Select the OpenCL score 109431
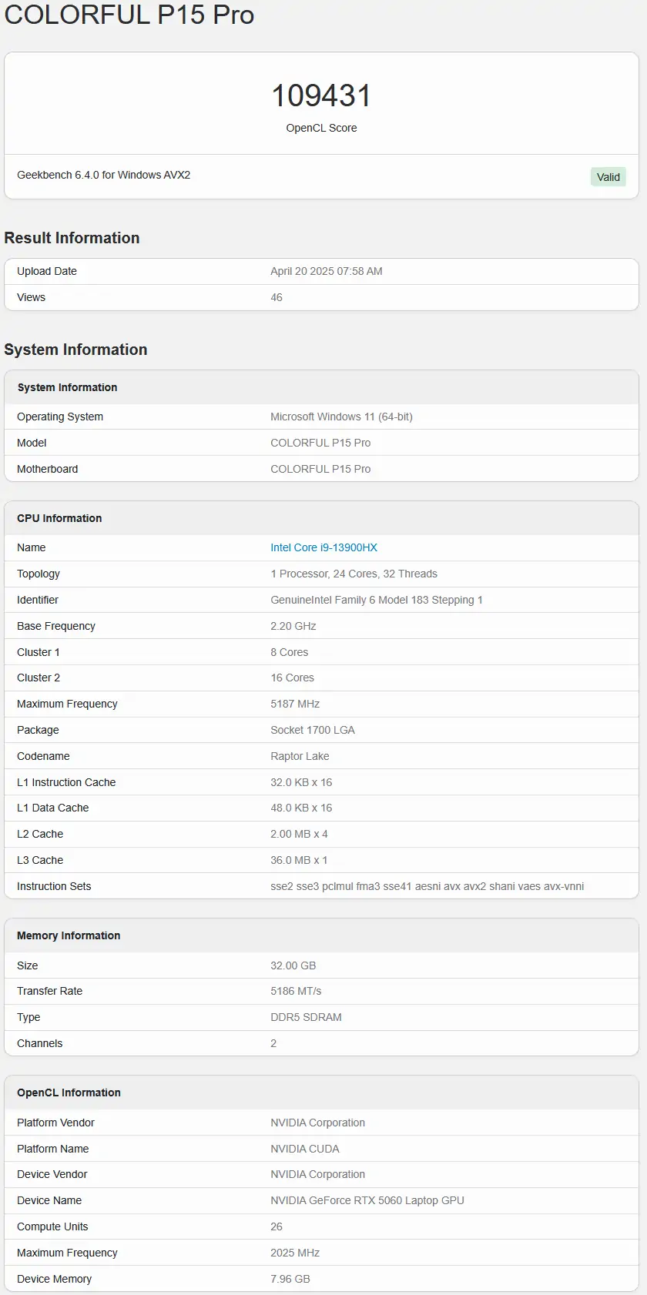647x1295 pixels. [x=321, y=95]
